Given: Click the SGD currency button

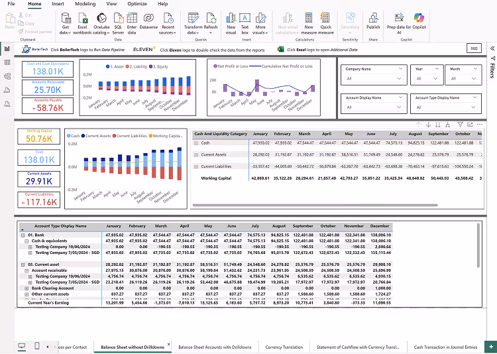Looking at the screenshot, I should point(474,48).
